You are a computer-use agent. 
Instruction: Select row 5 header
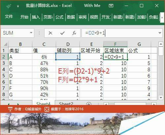tap(4, 76)
